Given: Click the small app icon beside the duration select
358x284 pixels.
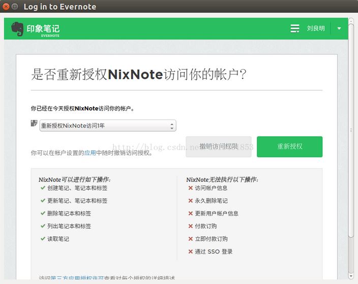Looking at the screenshot, I should (34, 123).
